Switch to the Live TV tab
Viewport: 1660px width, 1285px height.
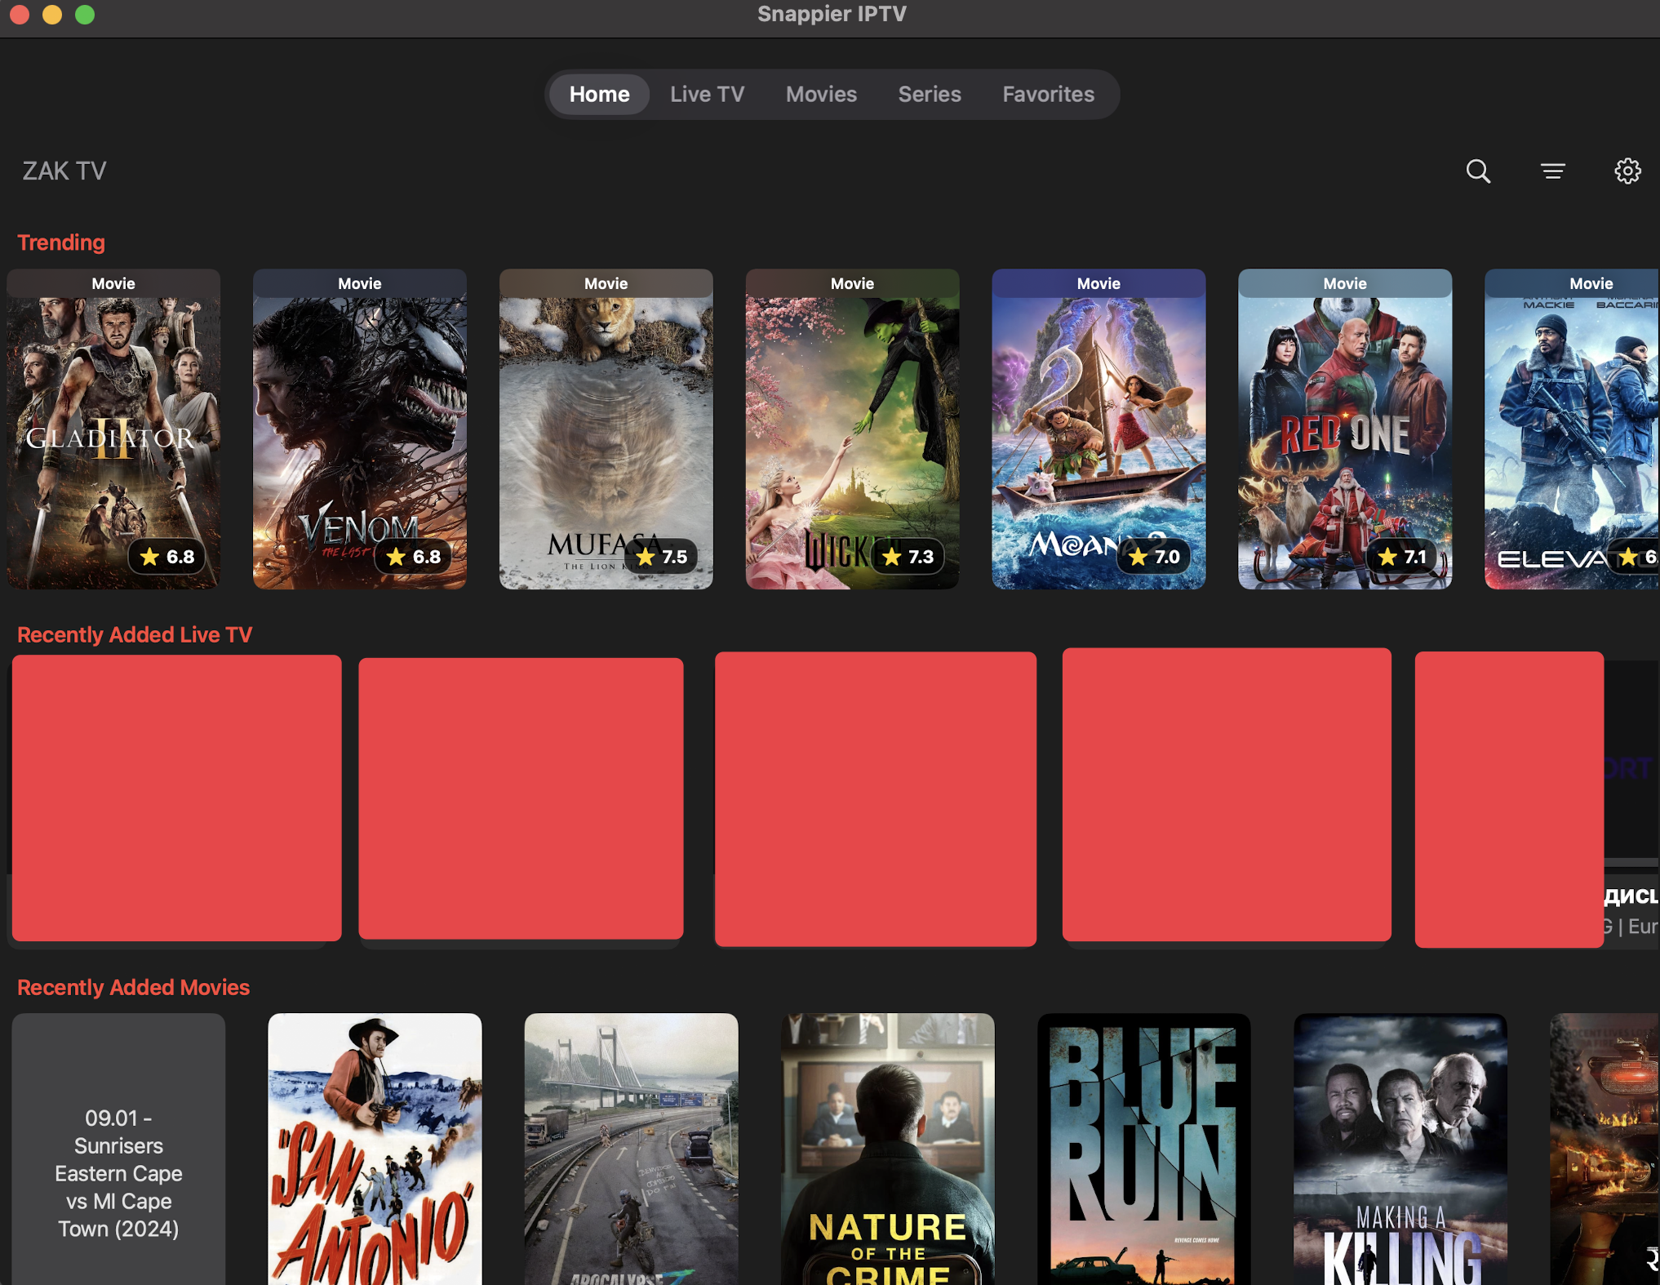tap(707, 94)
